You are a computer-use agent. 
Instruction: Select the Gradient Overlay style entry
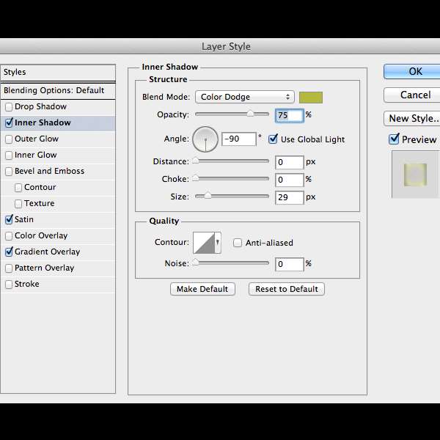tap(47, 252)
